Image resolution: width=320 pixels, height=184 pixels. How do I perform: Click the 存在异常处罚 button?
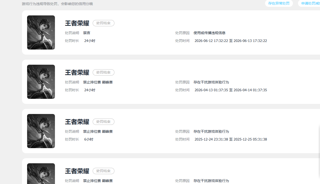[279, 4]
